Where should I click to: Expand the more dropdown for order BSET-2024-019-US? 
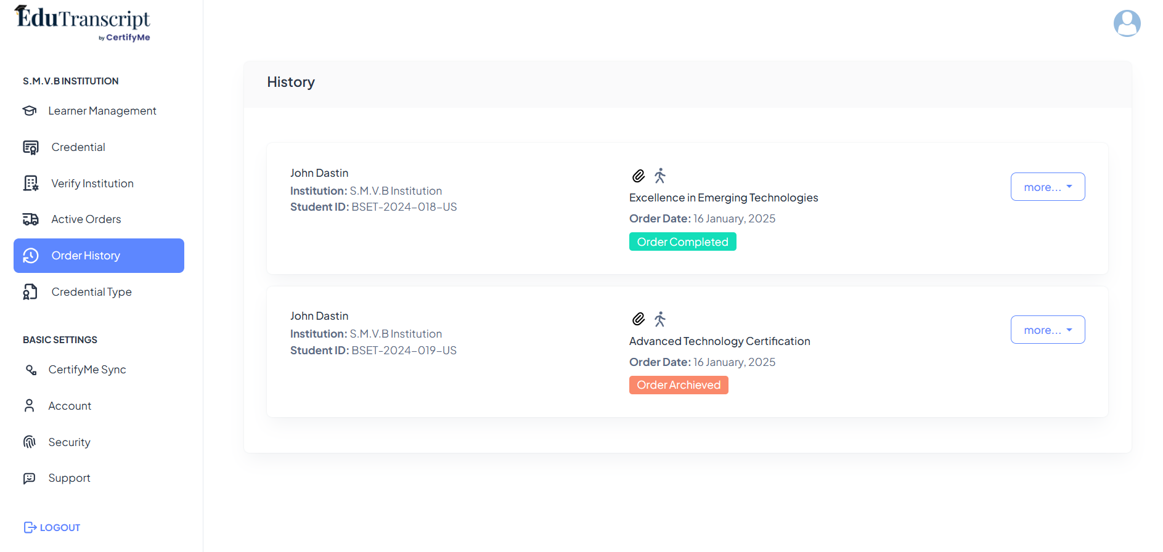tap(1048, 330)
